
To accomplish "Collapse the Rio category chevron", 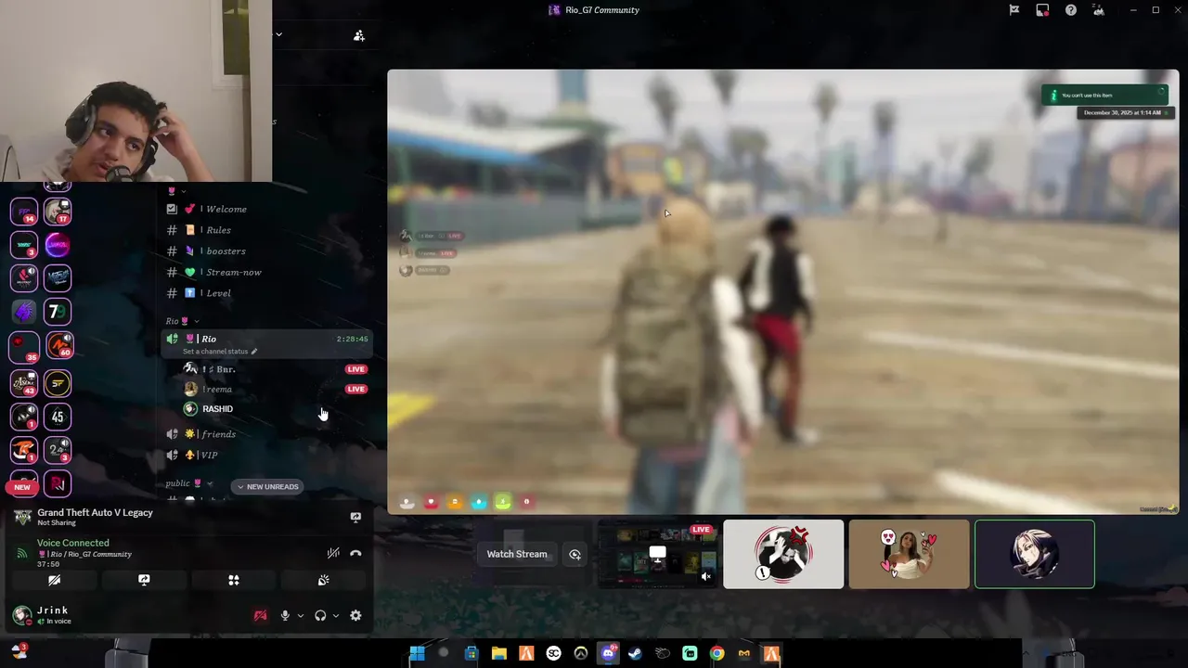I will (196, 321).
